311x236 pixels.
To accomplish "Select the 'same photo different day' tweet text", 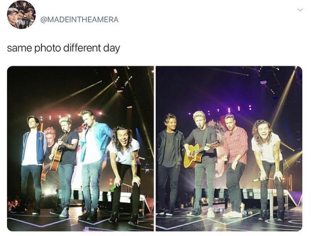I will click(x=63, y=48).
